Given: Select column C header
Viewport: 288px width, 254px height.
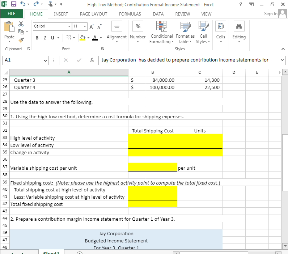Looking at the screenshot, I should pos(200,72).
